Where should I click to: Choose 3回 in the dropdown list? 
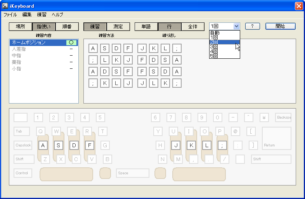[224, 47]
